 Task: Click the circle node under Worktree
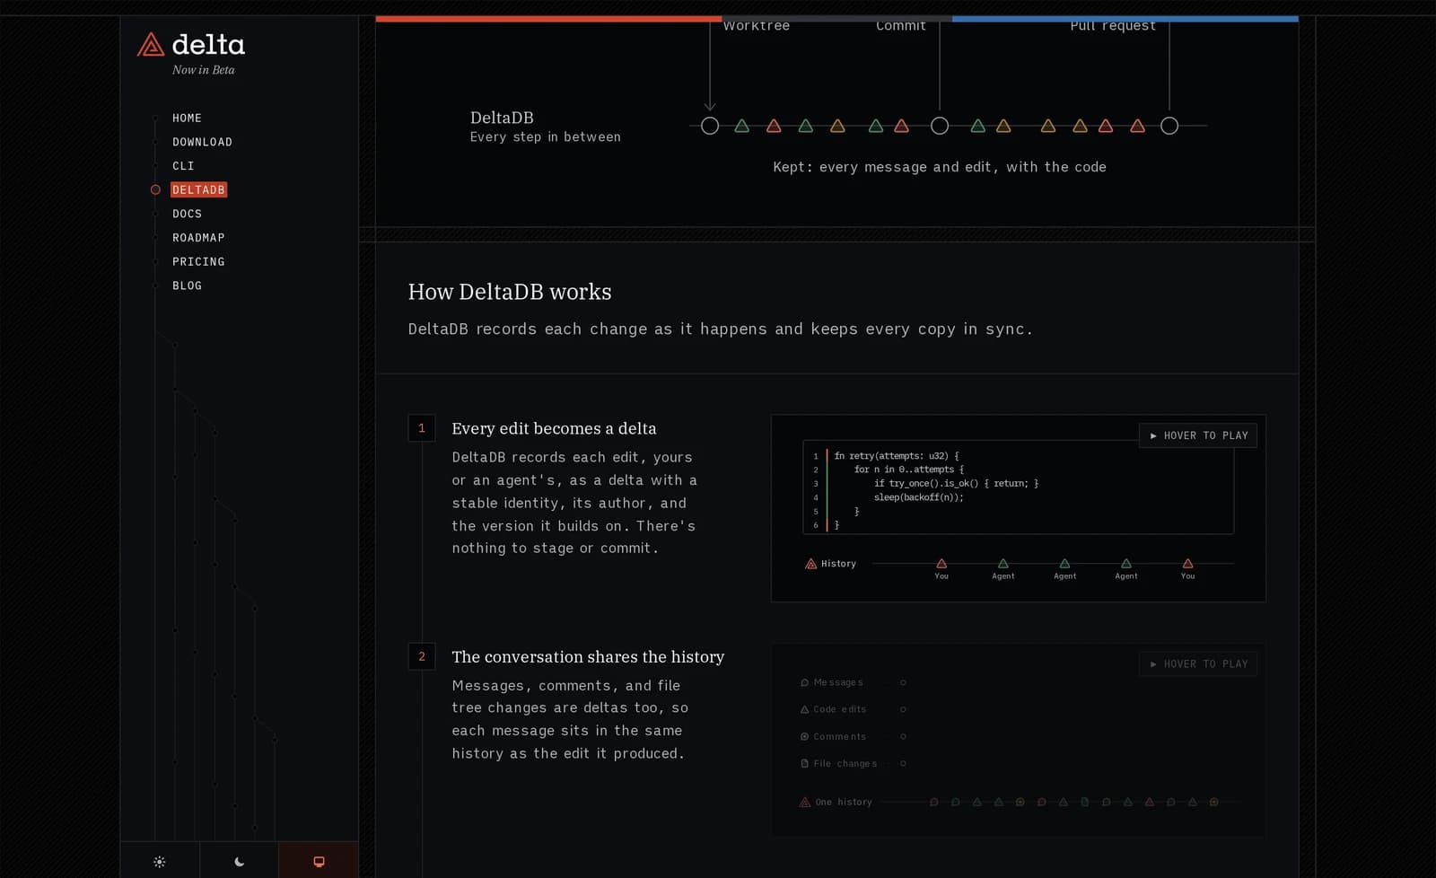[x=710, y=126]
